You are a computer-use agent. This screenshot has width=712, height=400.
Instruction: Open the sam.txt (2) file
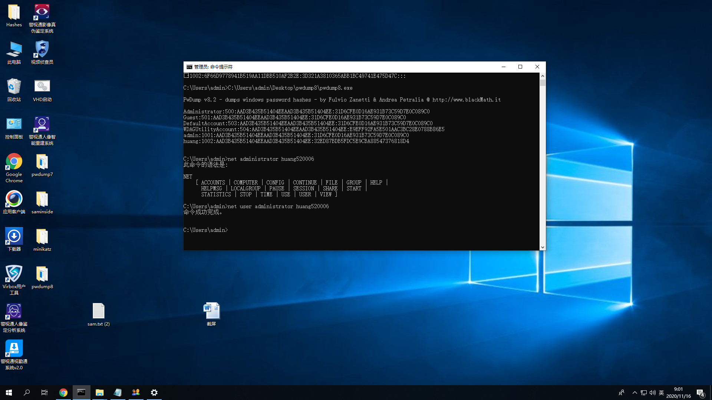click(x=98, y=311)
